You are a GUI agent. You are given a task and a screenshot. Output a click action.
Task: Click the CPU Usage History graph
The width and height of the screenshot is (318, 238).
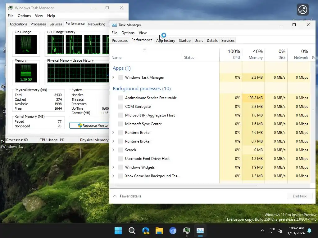click(78, 45)
